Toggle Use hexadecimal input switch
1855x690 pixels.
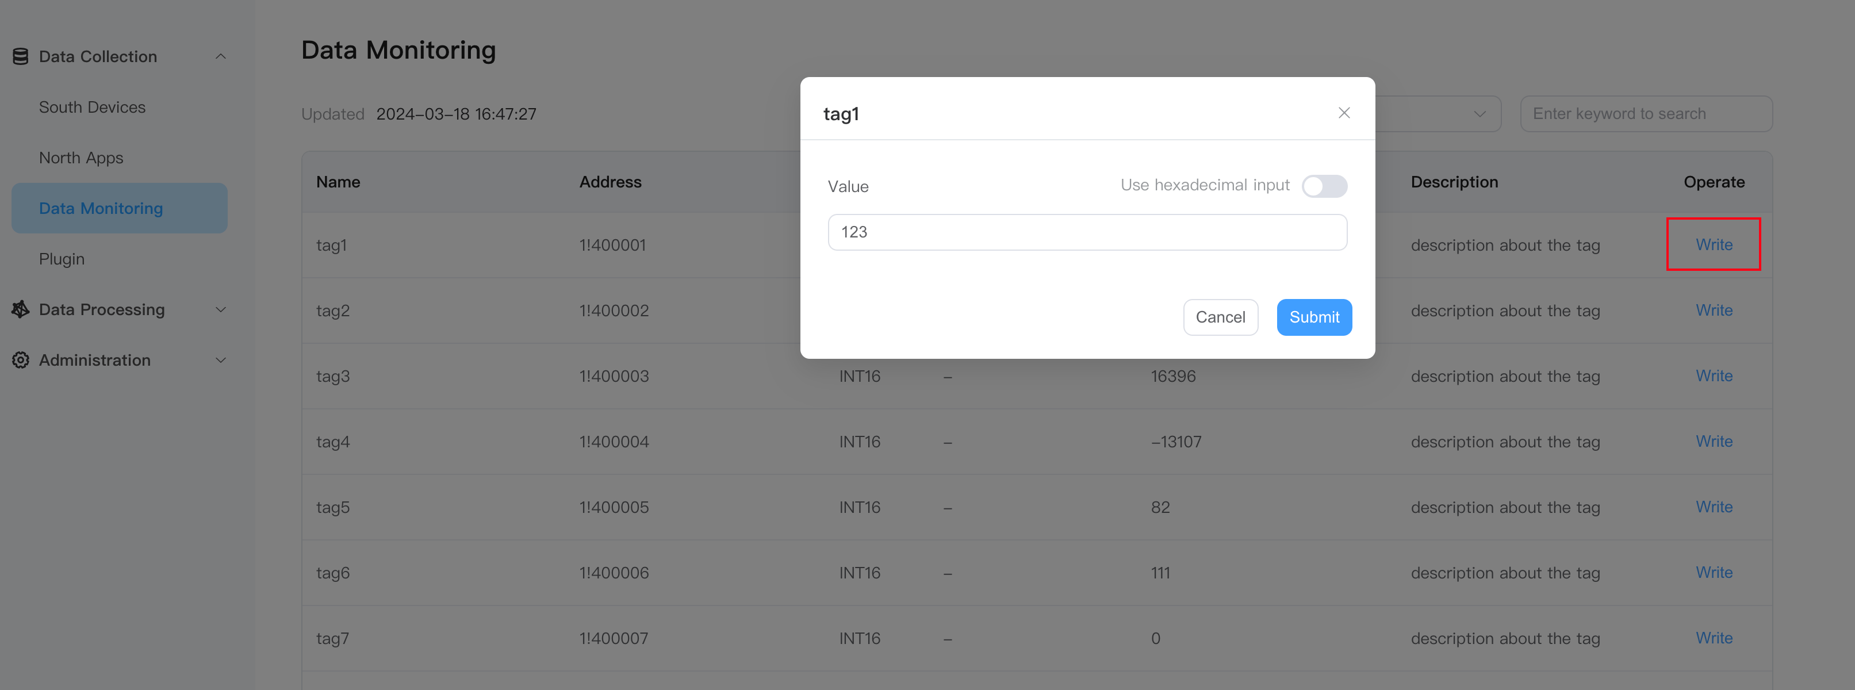coord(1324,186)
